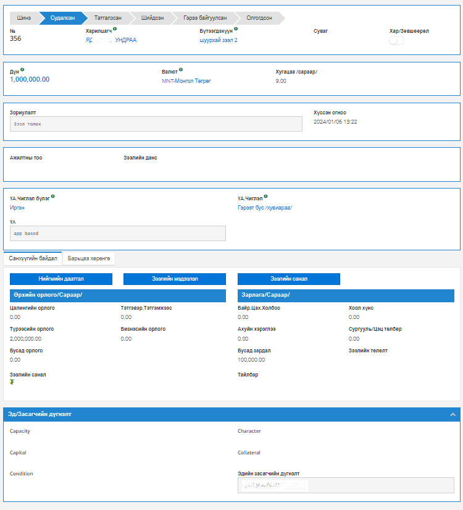This screenshot has width=463, height=510.
Task: Select the Шийдсэн status step
Action: [x=152, y=18]
